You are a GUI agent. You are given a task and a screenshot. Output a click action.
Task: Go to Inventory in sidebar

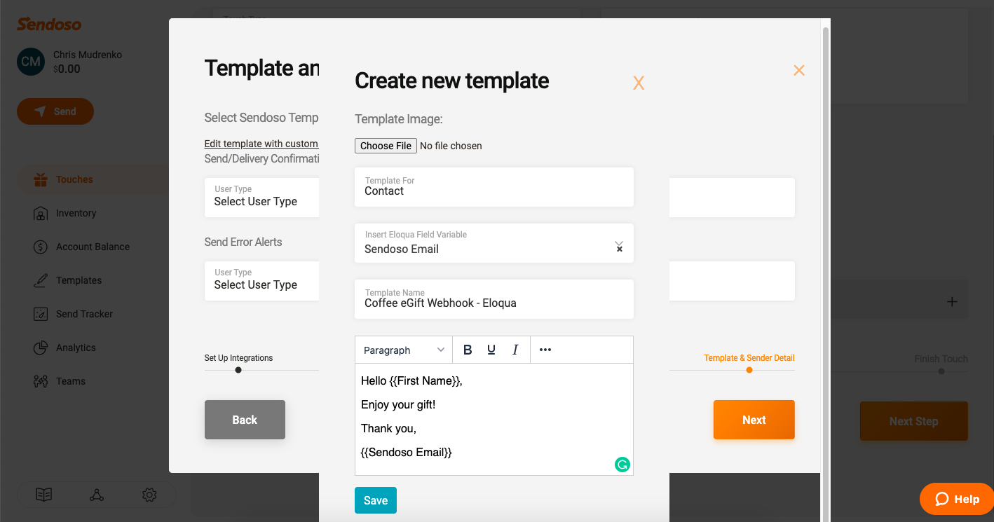76,213
